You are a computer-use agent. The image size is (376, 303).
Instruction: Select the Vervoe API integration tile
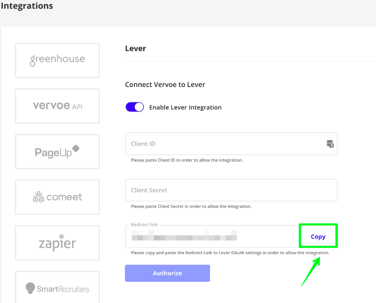[58, 106]
